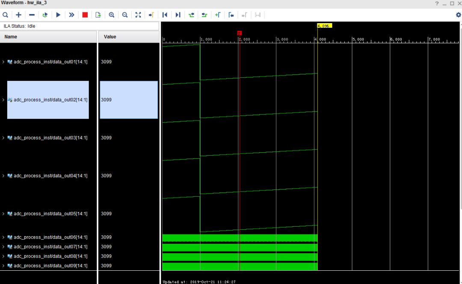Image resolution: width=462 pixels, height=284 pixels.
Task: Click the red trigger marker on ruler
Action: (x=239, y=33)
